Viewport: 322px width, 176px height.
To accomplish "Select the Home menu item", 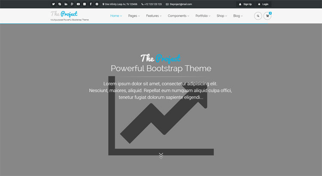I will click(x=116, y=16).
